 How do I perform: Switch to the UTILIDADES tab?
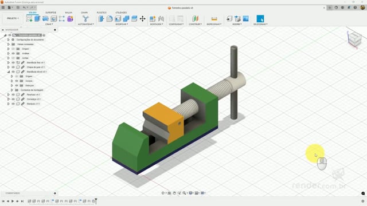[x=121, y=13]
